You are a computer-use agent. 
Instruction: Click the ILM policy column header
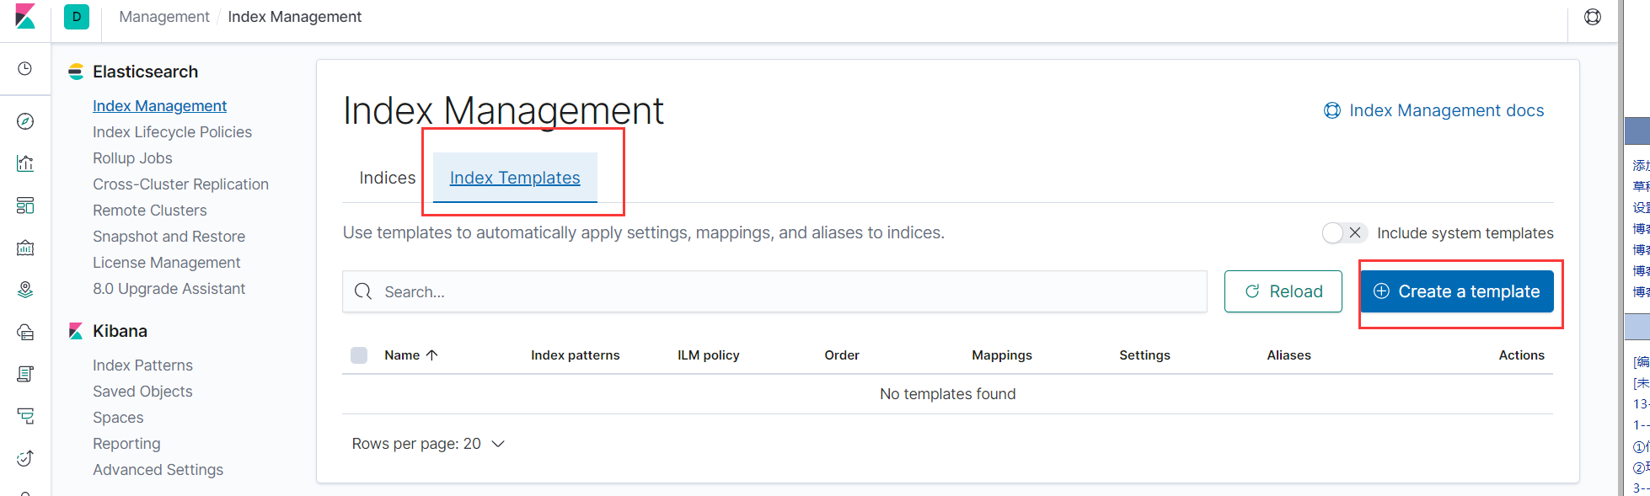pos(708,355)
